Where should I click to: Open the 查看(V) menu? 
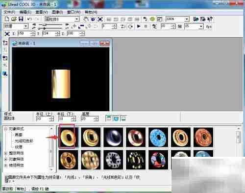[42, 12]
